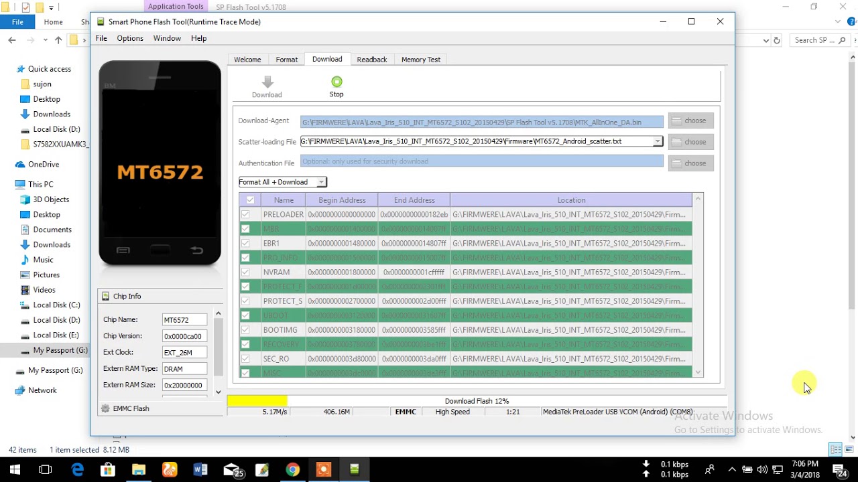Switch to the Format tab
Image resolution: width=858 pixels, height=482 pixels.
click(x=287, y=60)
